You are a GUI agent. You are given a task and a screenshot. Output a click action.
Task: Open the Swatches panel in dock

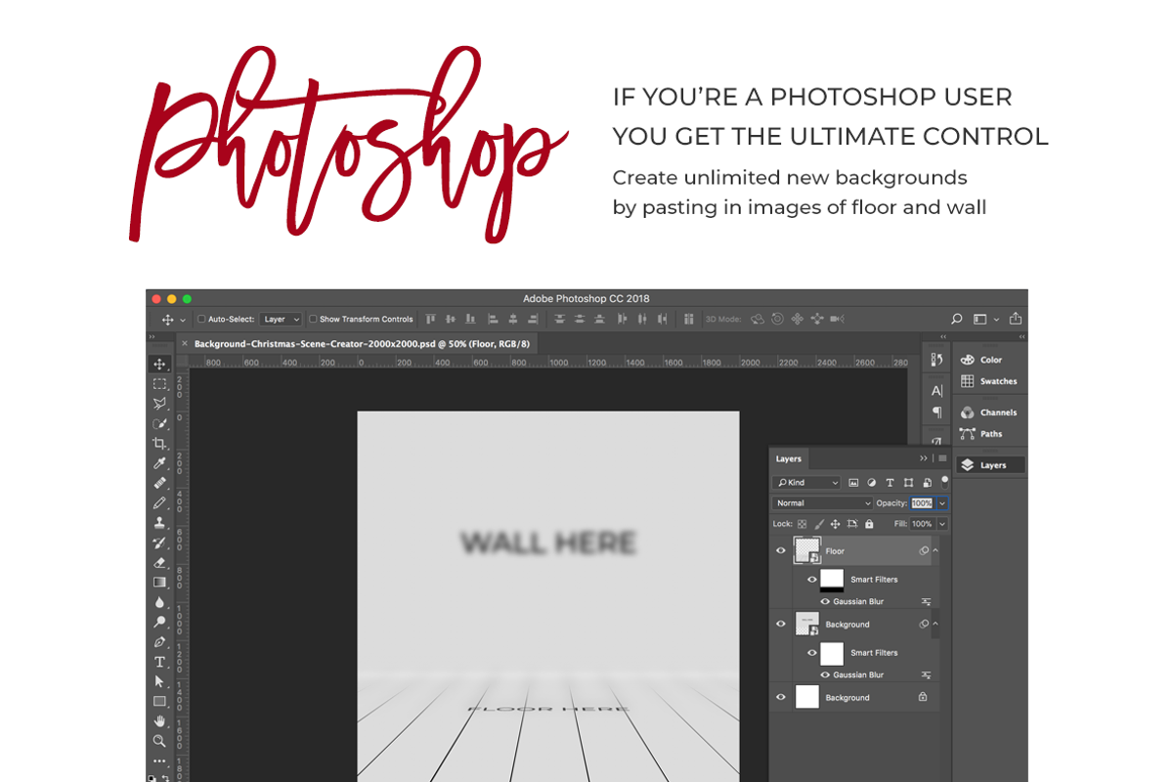click(x=990, y=381)
